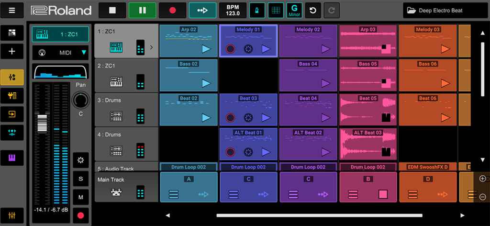Open the G Minor key selector
490x226 pixels.
click(294, 11)
